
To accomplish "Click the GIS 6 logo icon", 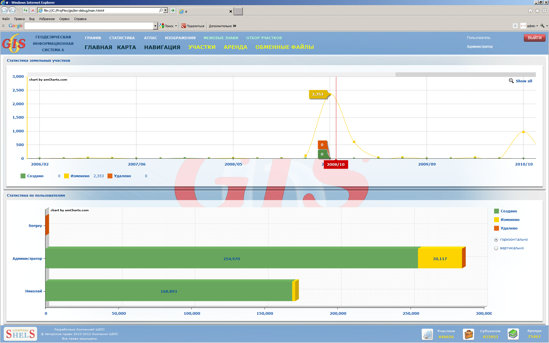I will [14, 43].
